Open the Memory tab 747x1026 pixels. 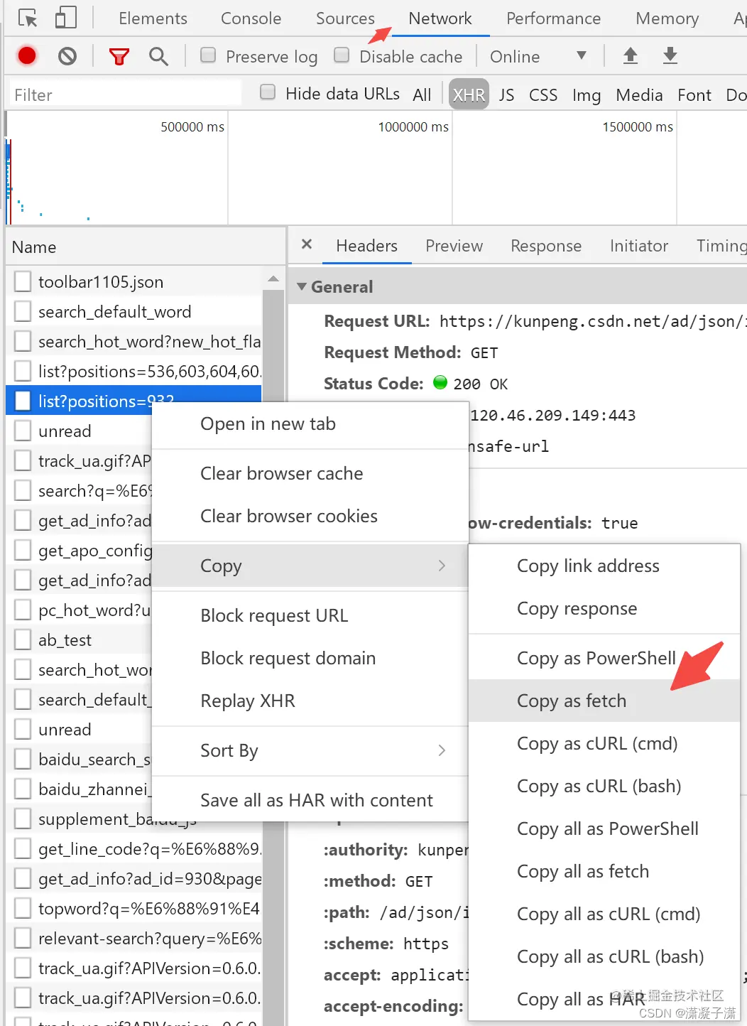667,18
